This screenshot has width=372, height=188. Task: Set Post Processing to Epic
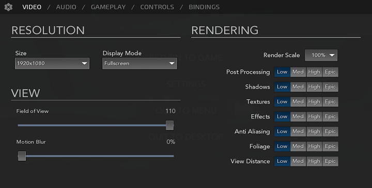point(330,72)
